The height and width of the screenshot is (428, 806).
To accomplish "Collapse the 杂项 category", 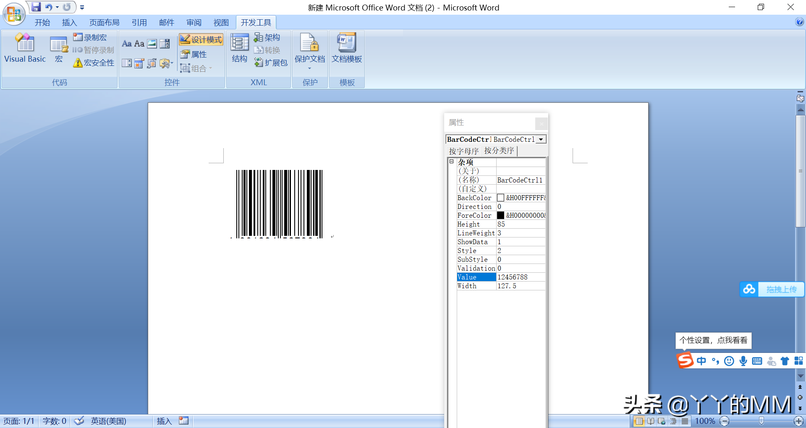I will [452, 162].
